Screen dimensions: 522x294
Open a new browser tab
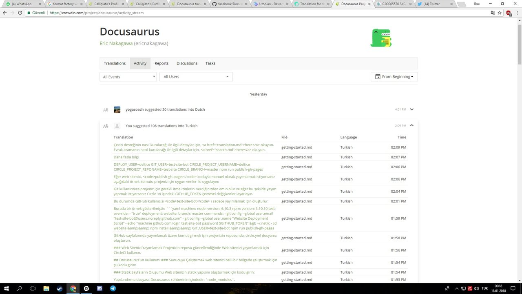pos(461,4)
